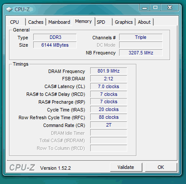
Task: Open the About tab
Action: click(144, 22)
